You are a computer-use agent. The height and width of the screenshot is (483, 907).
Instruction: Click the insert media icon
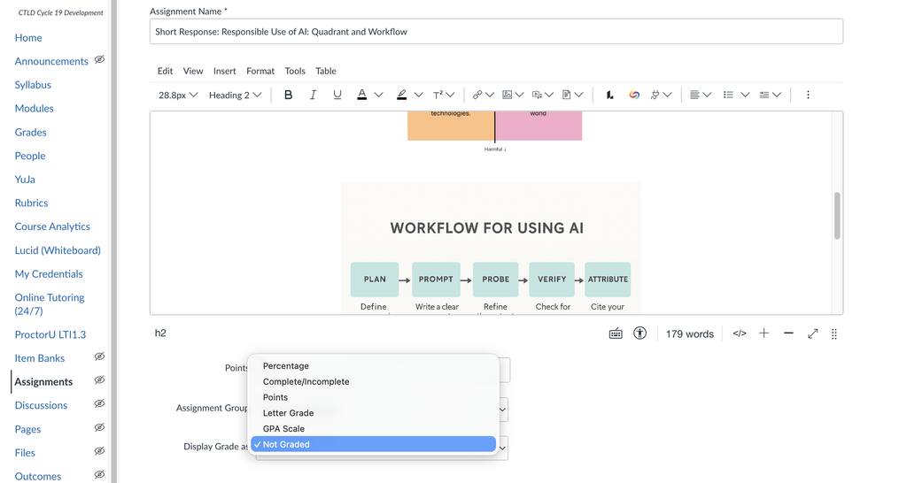point(538,95)
